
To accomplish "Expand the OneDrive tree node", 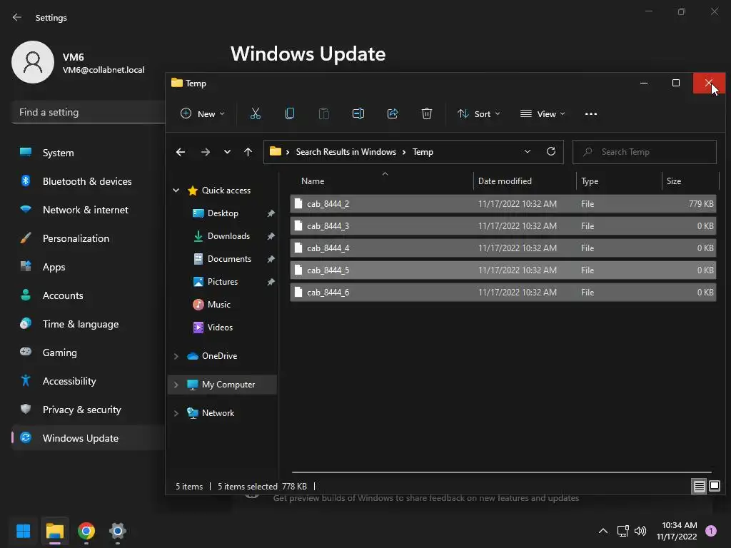I will [x=176, y=356].
